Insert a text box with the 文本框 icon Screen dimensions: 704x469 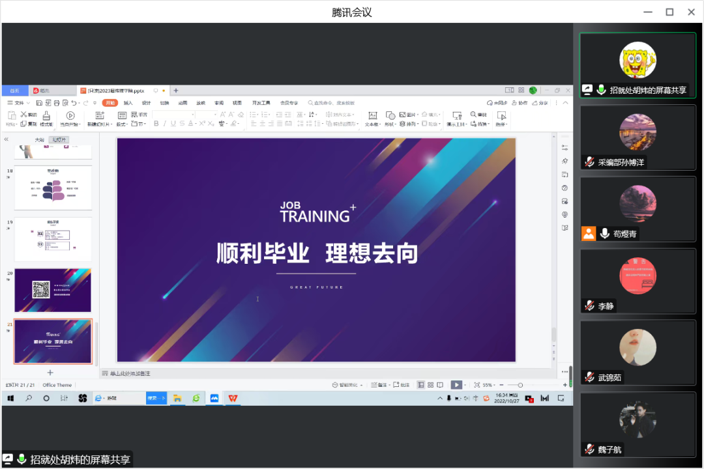point(372,115)
